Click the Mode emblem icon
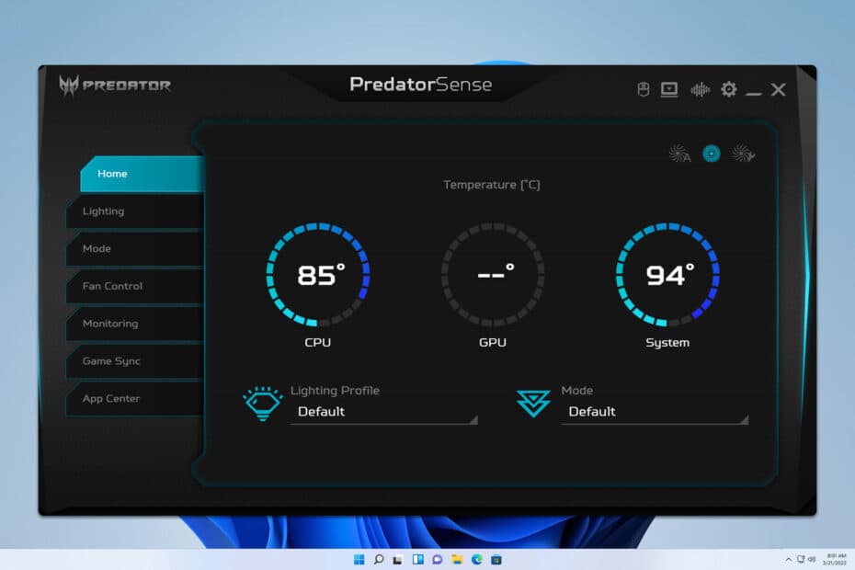 pyautogui.click(x=536, y=402)
